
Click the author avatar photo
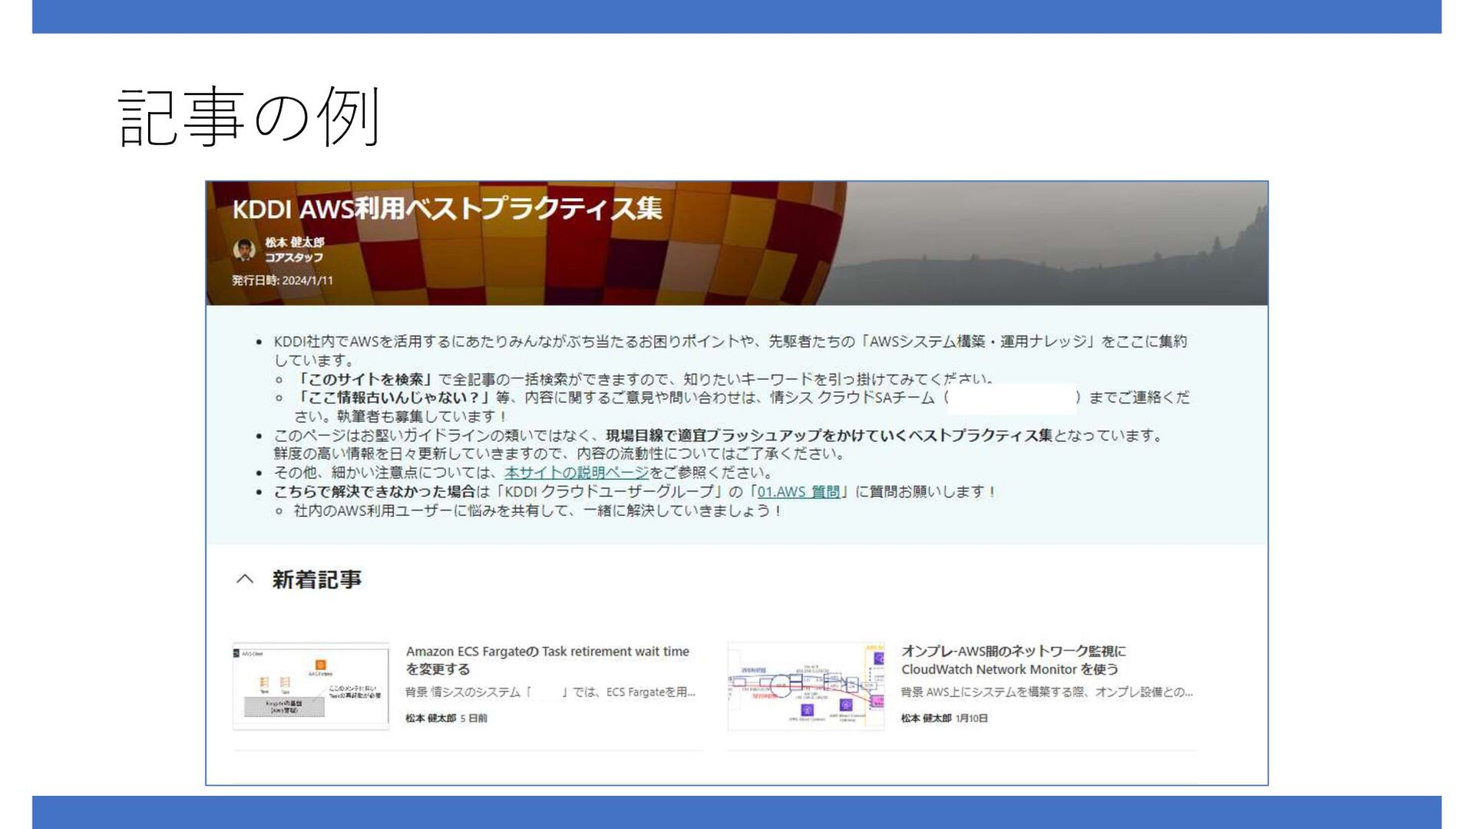pyautogui.click(x=244, y=249)
